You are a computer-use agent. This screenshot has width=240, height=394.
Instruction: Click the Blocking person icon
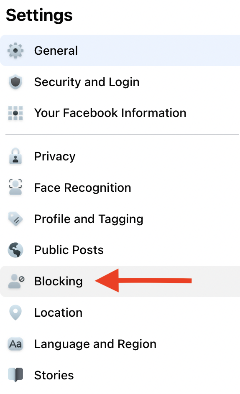point(16,281)
